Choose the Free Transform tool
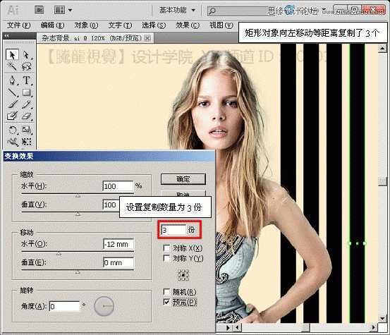390x335 pixels. 26,142
